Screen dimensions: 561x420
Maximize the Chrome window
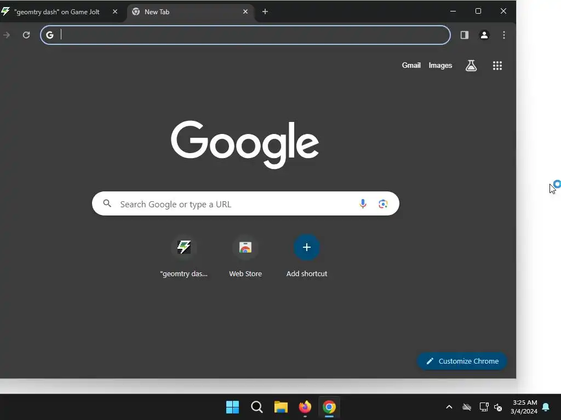point(478,11)
